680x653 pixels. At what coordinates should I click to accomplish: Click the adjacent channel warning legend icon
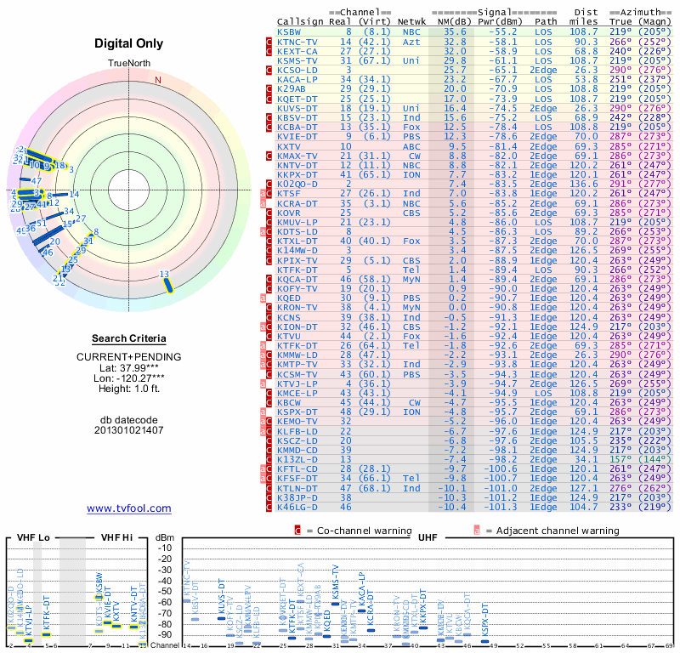click(x=477, y=530)
